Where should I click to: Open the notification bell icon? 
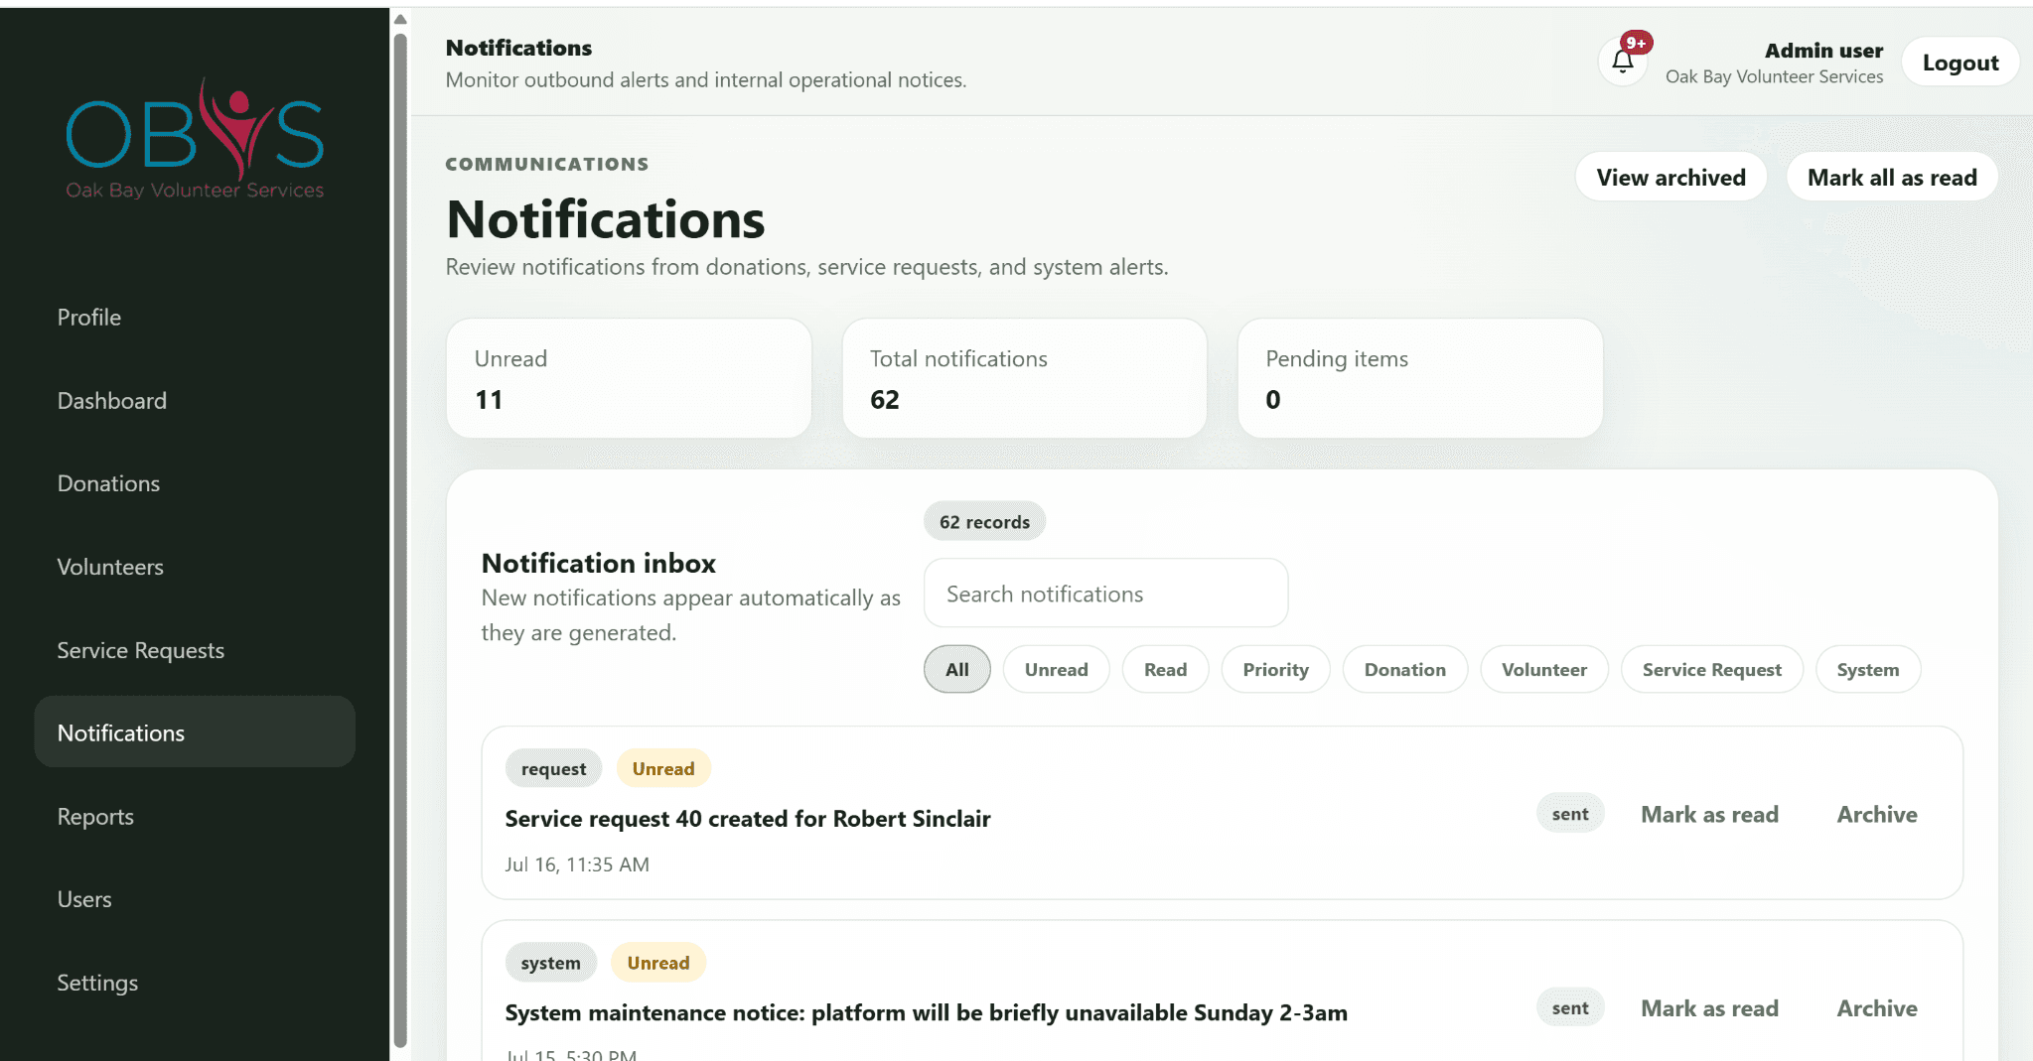pyautogui.click(x=1623, y=62)
